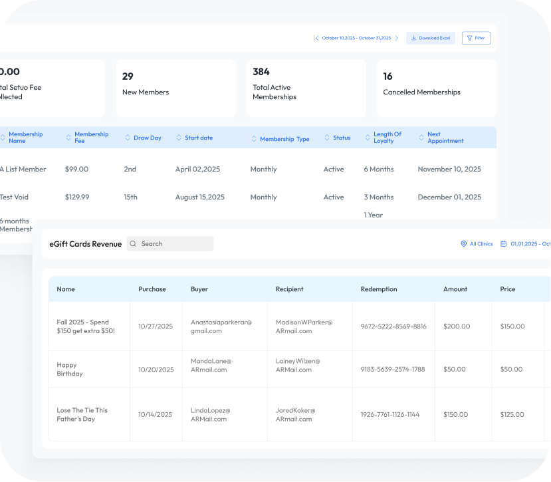
Task: Open the Total Active Memberships card
Action: [x=306, y=88]
